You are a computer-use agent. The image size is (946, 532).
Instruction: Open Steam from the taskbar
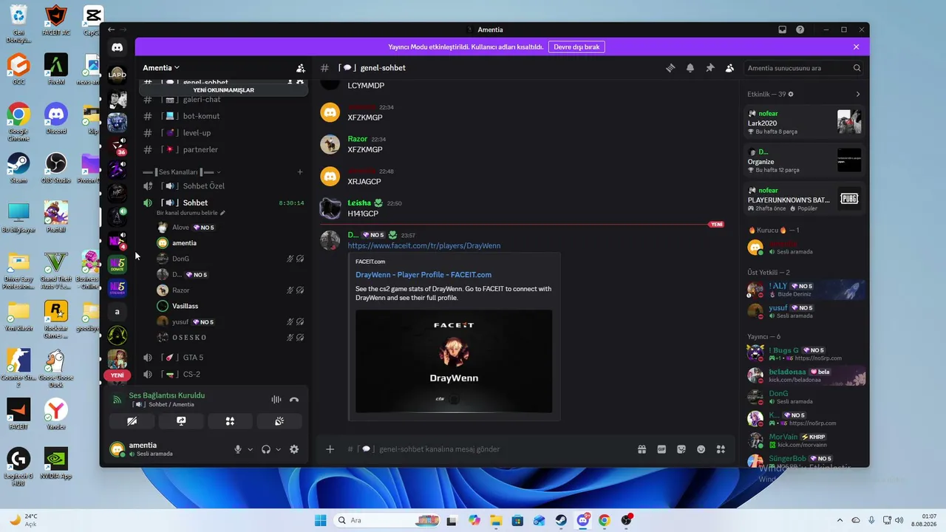(x=562, y=520)
